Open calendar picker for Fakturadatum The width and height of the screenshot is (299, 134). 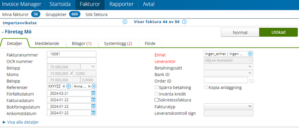tap(93, 100)
